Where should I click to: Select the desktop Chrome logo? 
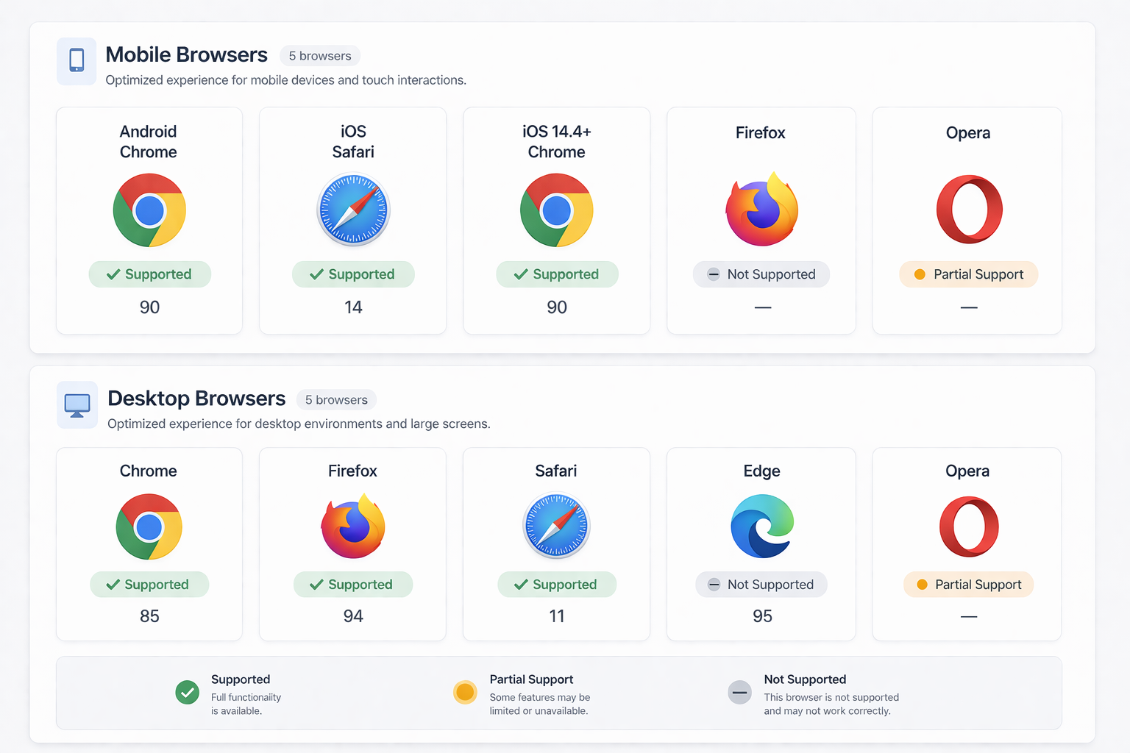pos(149,527)
